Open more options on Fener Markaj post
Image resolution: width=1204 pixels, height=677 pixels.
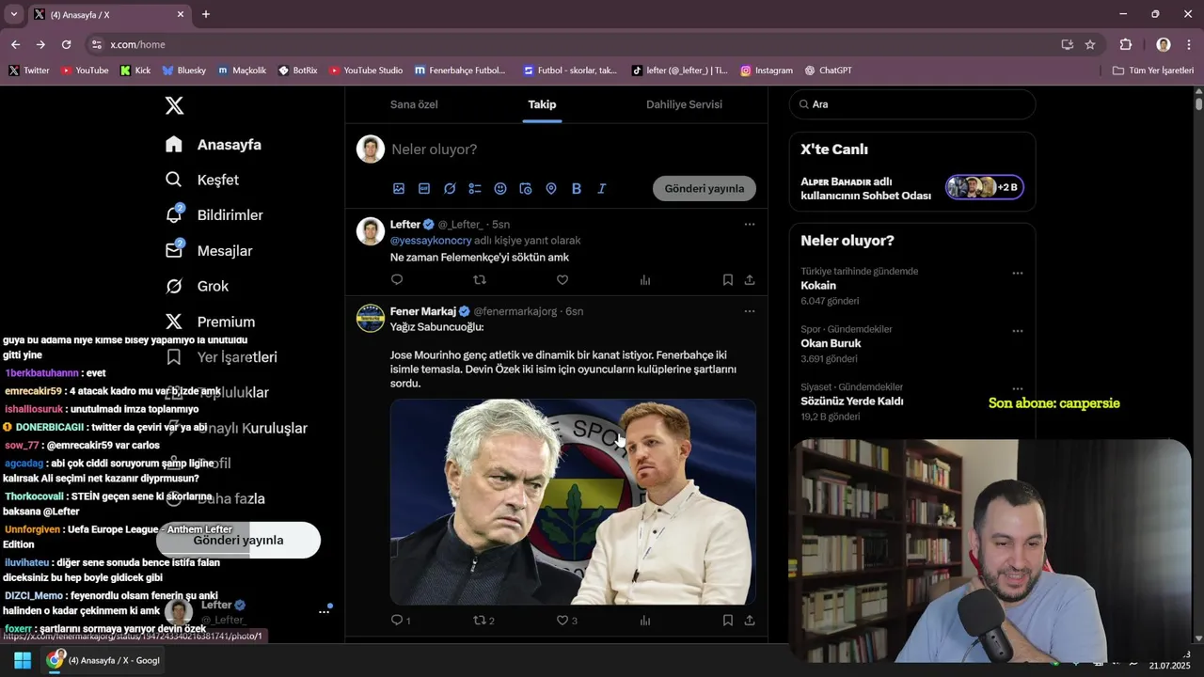(750, 311)
